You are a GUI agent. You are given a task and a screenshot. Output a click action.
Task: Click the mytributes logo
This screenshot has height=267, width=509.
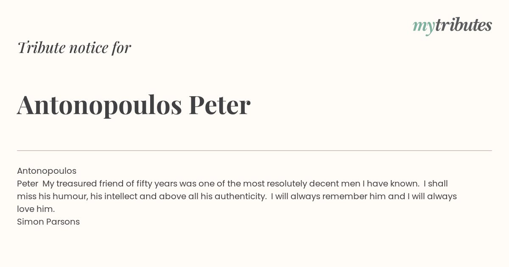(452, 26)
